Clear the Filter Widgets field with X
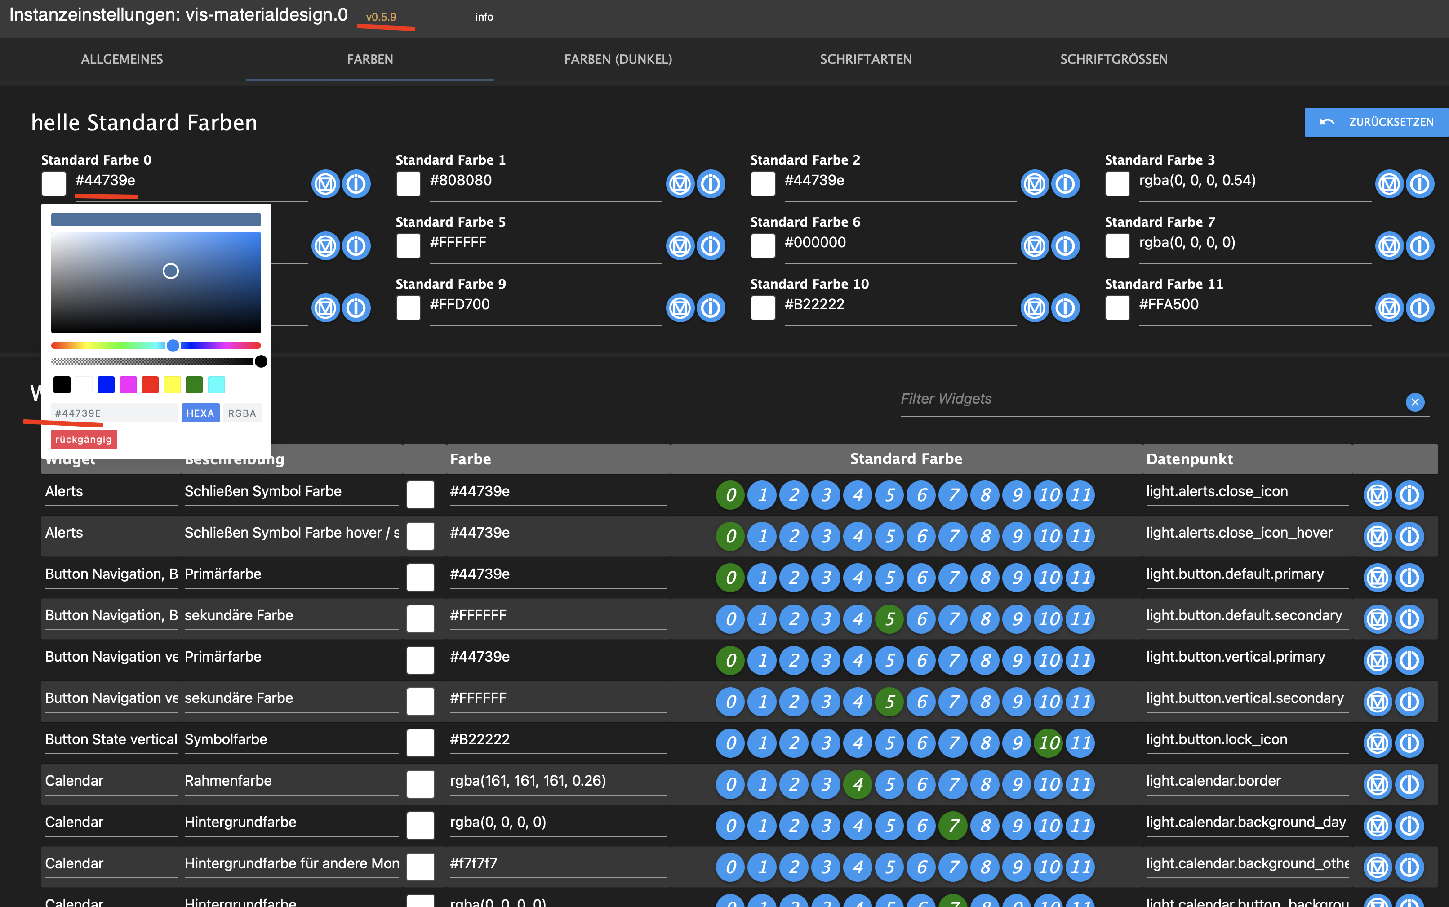This screenshot has width=1449, height=907. click(1415, 402)
